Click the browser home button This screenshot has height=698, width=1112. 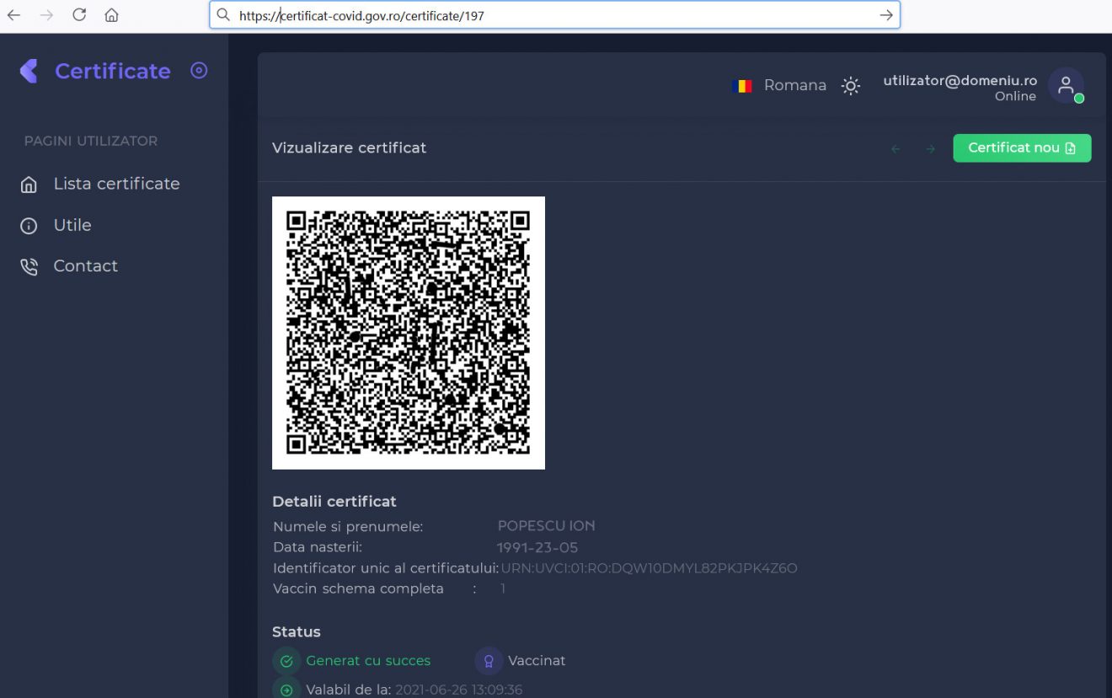(x=111, y=14)
